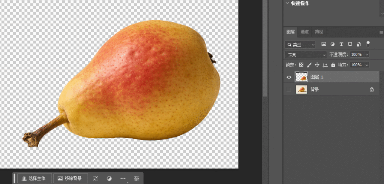This screenshot has height=184, width=384.
Task: Open the 正常 blend mode dropdown
Action: pyautogui.click(x=306, y=55)
